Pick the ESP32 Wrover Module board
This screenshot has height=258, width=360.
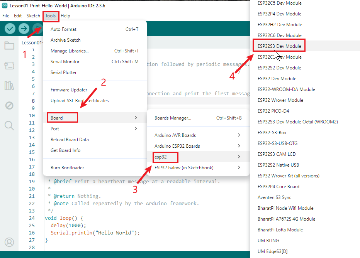coord(305,100)
